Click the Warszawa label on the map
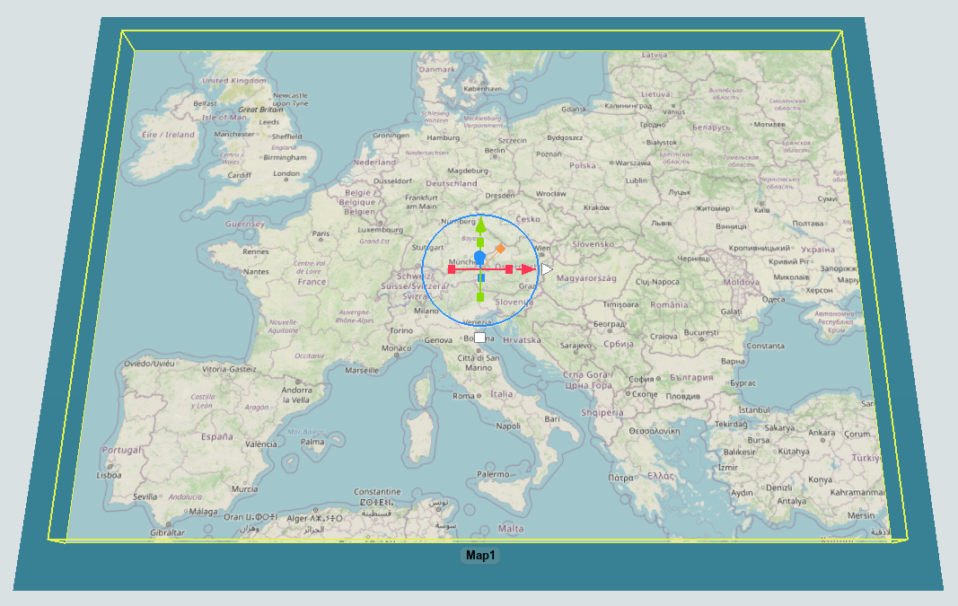958x606 pixels. (x=632, y=163)
